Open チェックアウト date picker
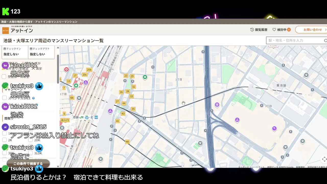 (41, 52)
